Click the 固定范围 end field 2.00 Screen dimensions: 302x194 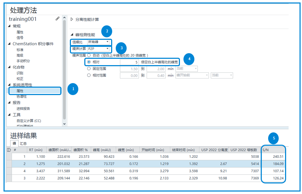(x=156, y=69)
